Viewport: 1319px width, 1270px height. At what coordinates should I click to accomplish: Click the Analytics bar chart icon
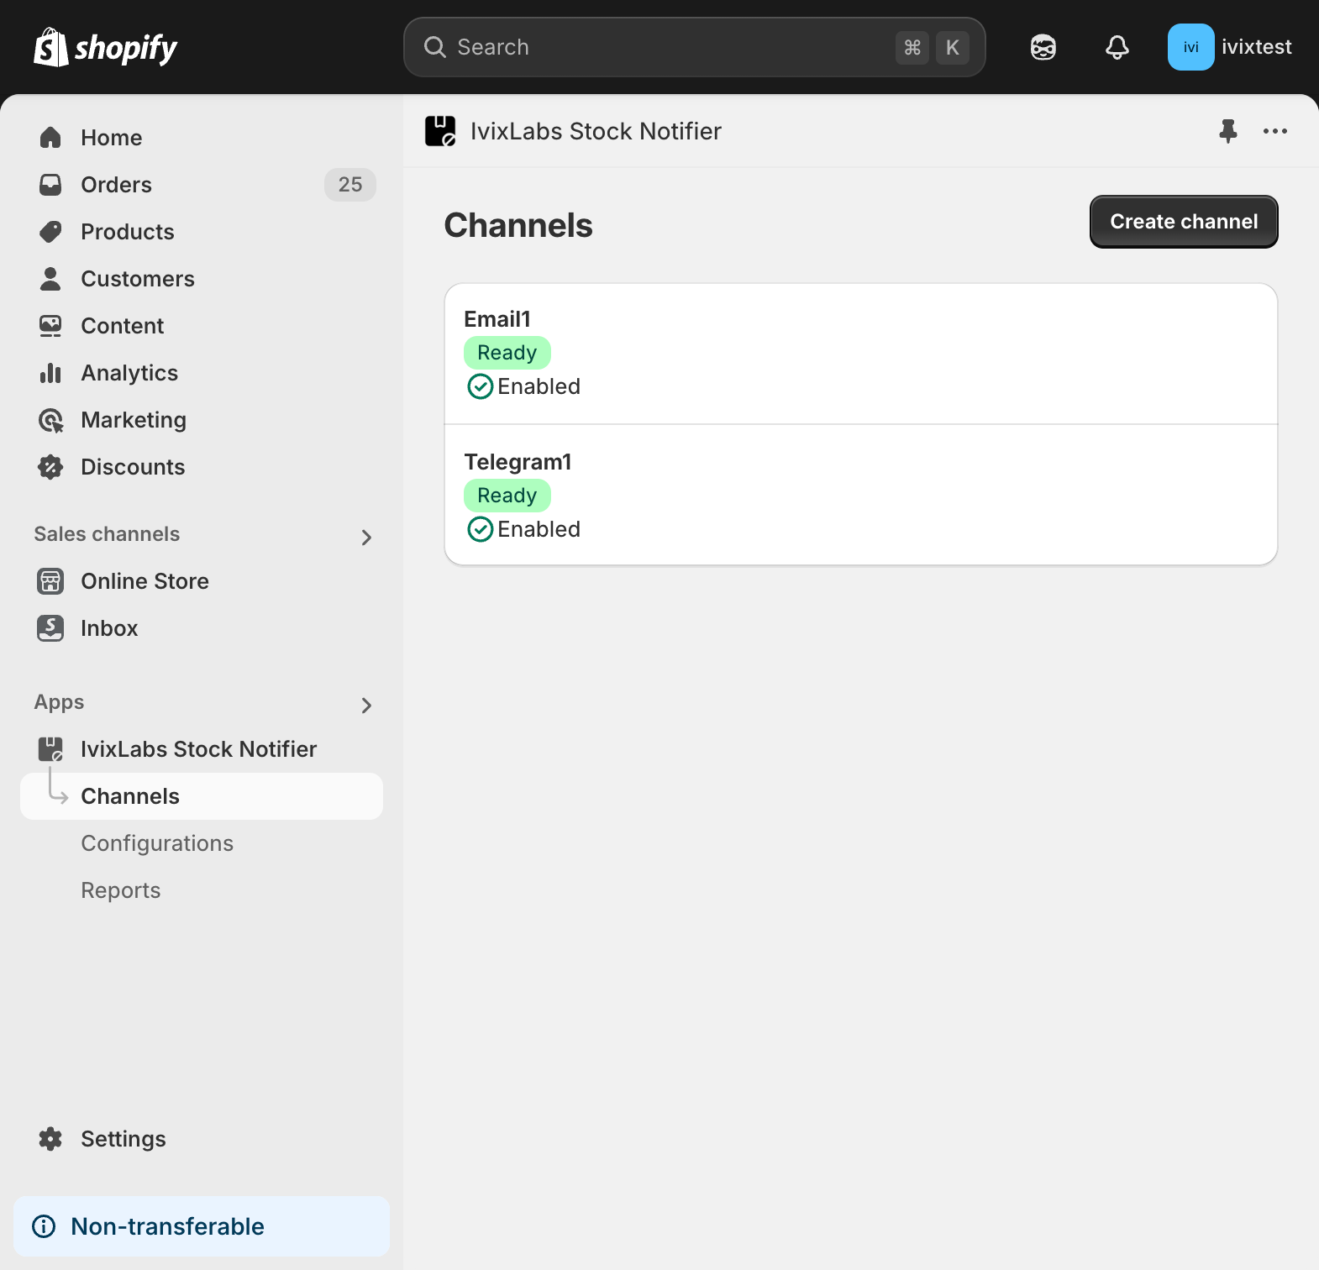click(x=50, y=373)
